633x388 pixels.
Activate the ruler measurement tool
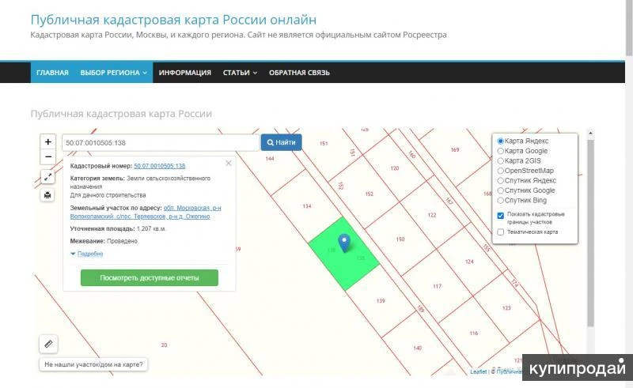pyautogui.click(x=48, y=344)
